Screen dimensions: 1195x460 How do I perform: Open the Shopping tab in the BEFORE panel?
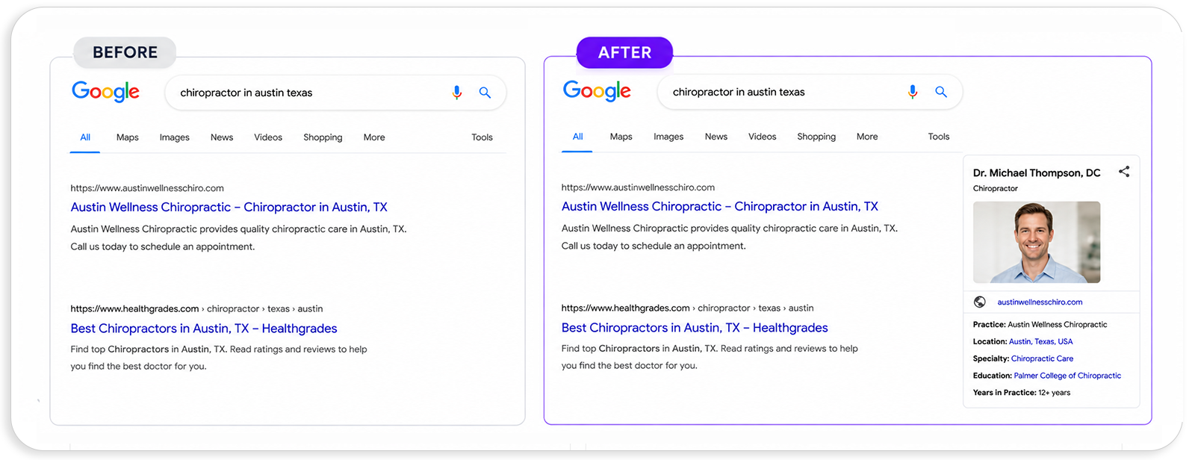(323, 137)
